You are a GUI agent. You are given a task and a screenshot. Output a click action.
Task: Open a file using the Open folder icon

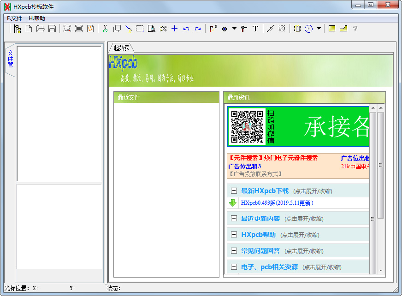point(40,29)
